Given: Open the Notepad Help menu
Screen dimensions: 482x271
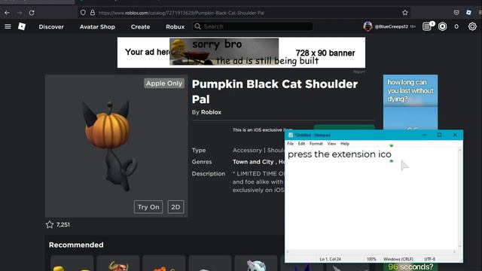Looking at the screenshot, I should coord(345,144).
